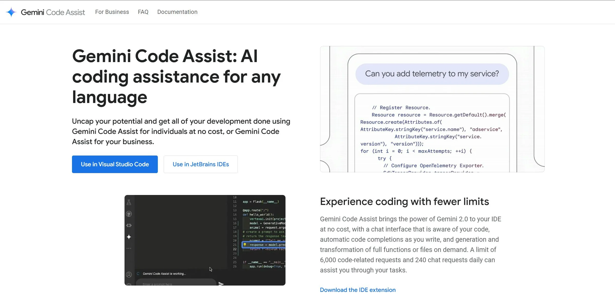Select the Gemini sparkle icon in demo sidebar

[129, 237]
